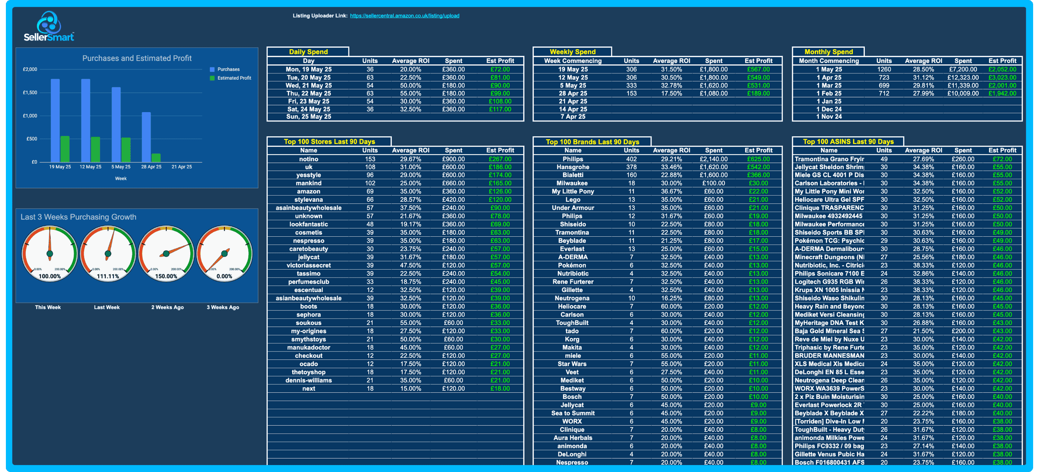Click the 'Under Armour' brand name
1039x472 pixels.
(573, 208)
